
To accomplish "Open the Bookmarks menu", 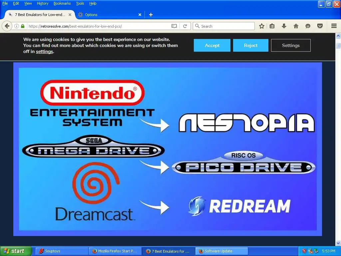I will click(62, 3).
